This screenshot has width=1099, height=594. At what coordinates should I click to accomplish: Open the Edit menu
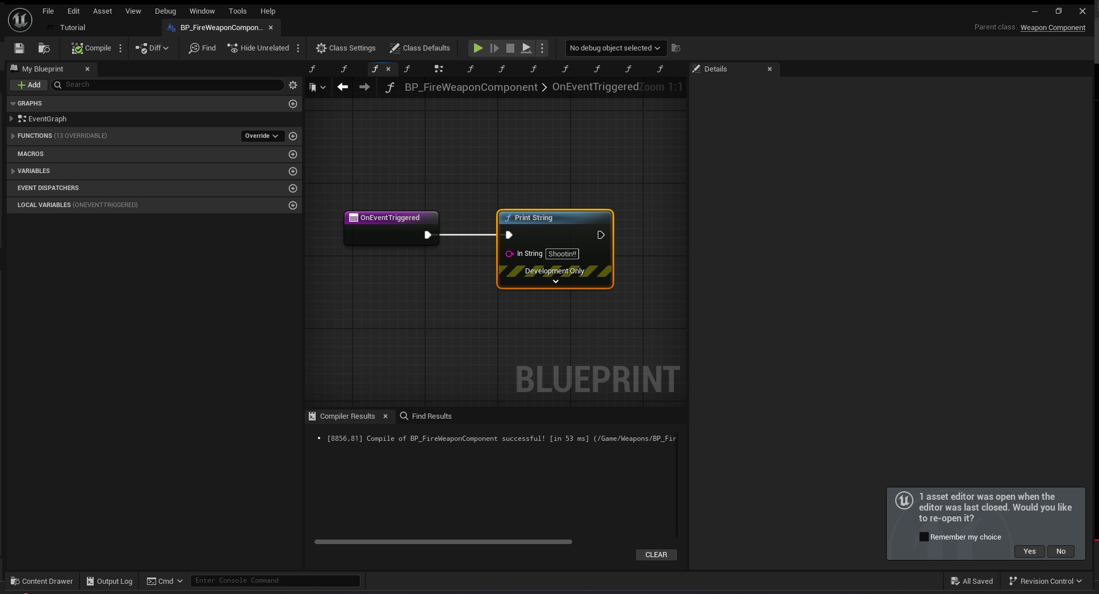tap(74, 11)
